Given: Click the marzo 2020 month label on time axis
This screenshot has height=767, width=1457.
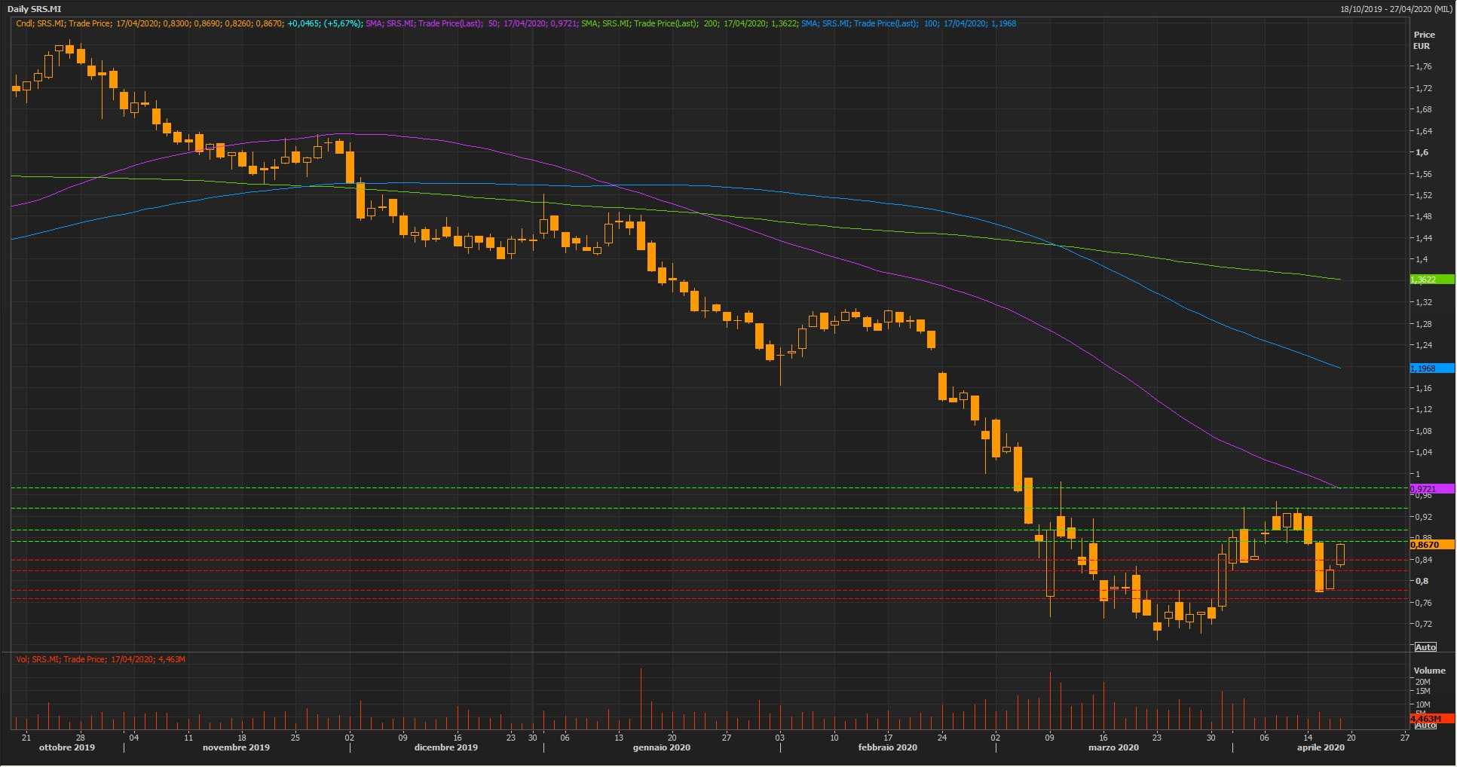Looking at the screenshot, I should (x=1113, y=747).
